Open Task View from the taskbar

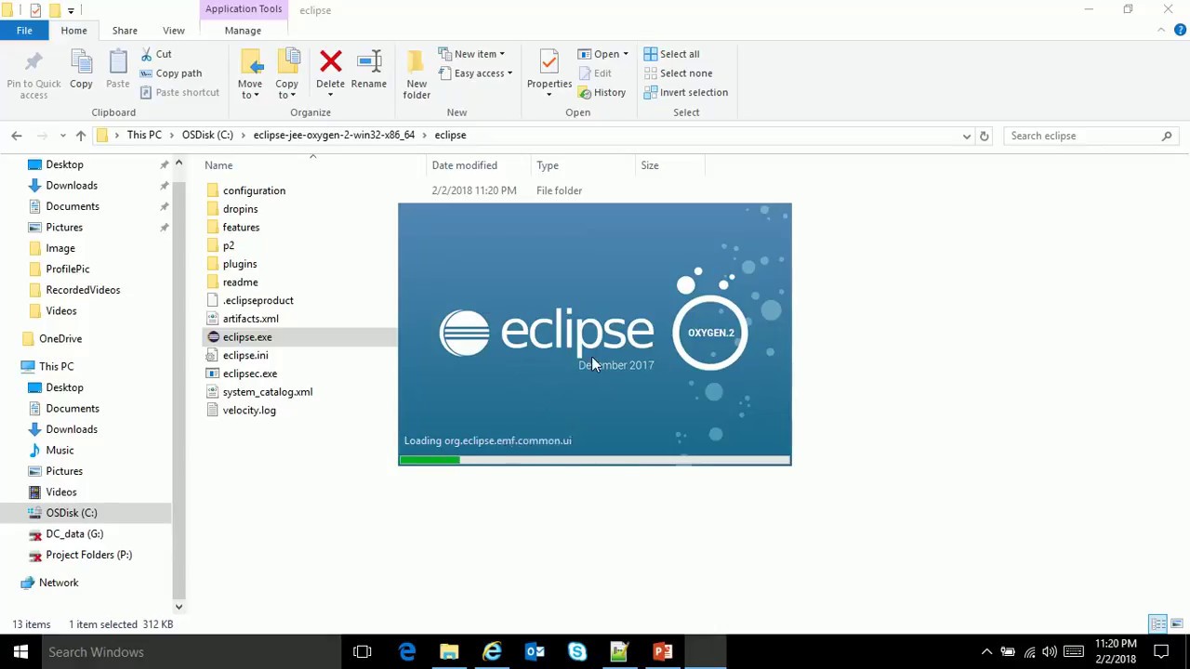point(362,651)
